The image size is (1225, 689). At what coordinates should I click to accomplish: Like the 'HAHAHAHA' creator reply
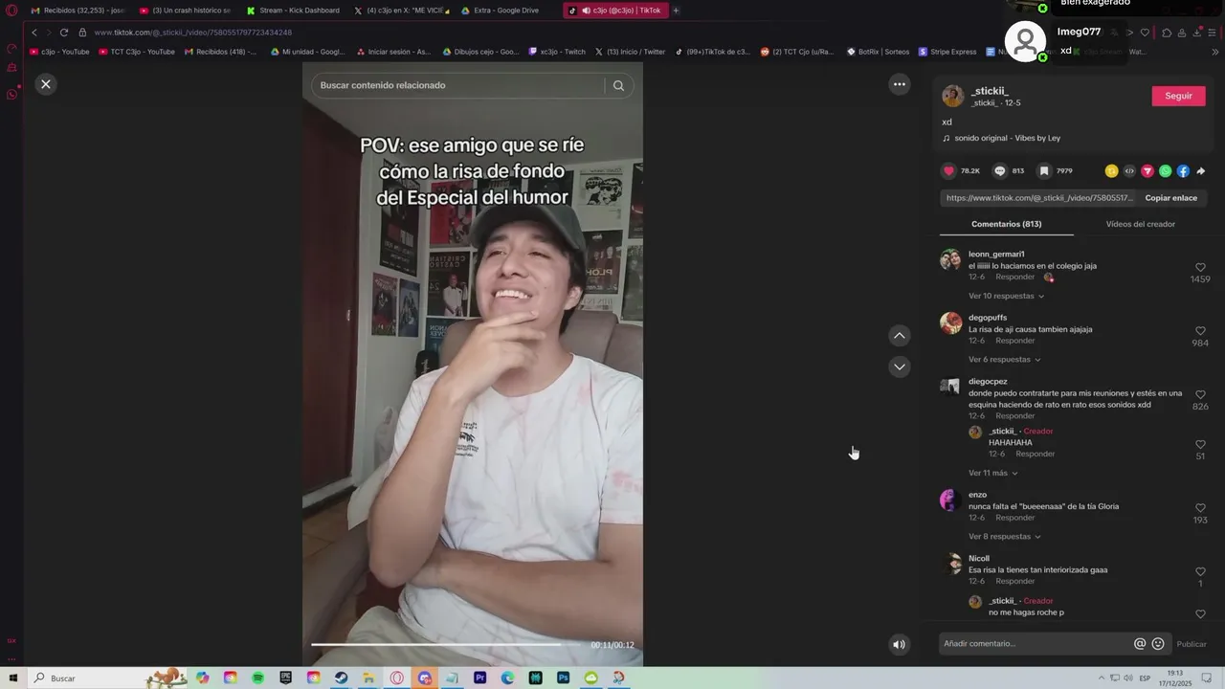[1200, 445]
